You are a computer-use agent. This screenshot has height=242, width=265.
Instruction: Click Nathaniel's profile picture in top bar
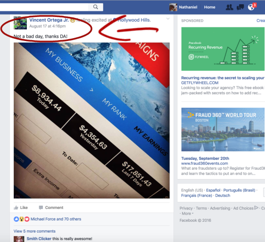point(173,7)
